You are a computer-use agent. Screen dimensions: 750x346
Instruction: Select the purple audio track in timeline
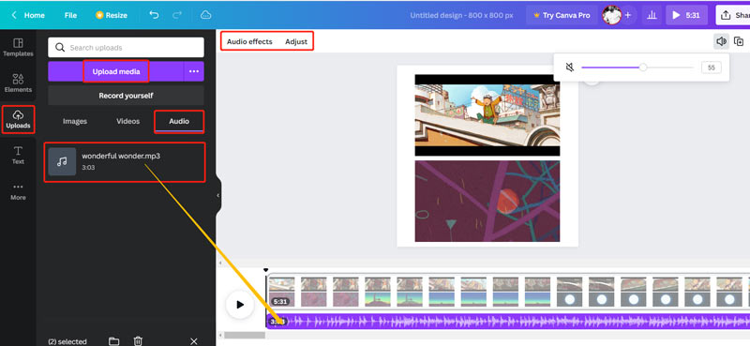click(508, 322)
